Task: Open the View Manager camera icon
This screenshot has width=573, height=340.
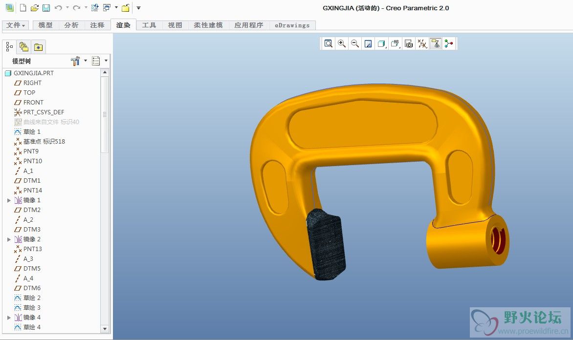Action: (x=409, y=44)
